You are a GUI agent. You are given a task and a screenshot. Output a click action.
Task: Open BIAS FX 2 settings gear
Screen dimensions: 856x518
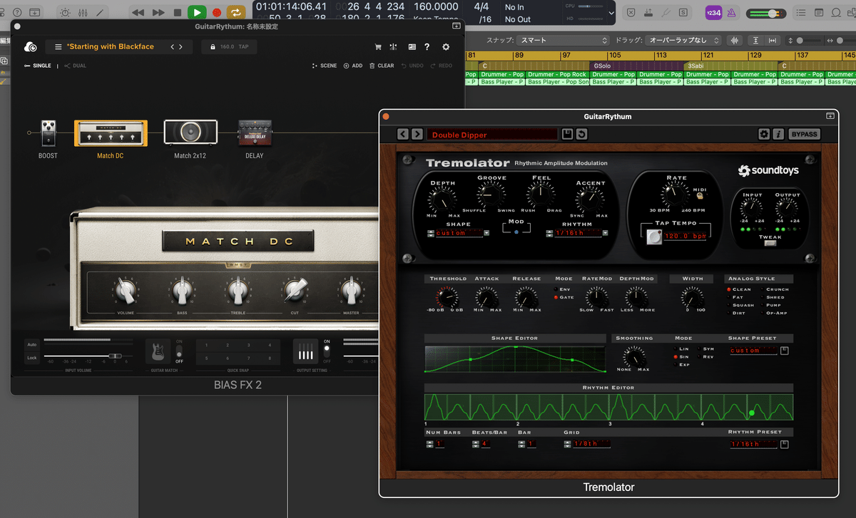(x=446, y=46)
